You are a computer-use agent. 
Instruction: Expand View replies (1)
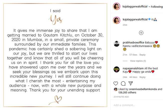138,61
